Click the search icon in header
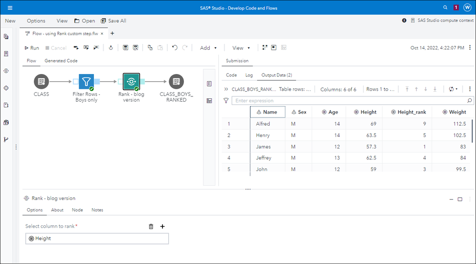This screenshot has height=264, width=476. point(446,8)
